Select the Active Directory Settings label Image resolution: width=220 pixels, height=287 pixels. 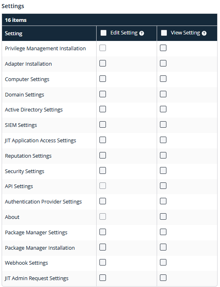coord(34,109)
